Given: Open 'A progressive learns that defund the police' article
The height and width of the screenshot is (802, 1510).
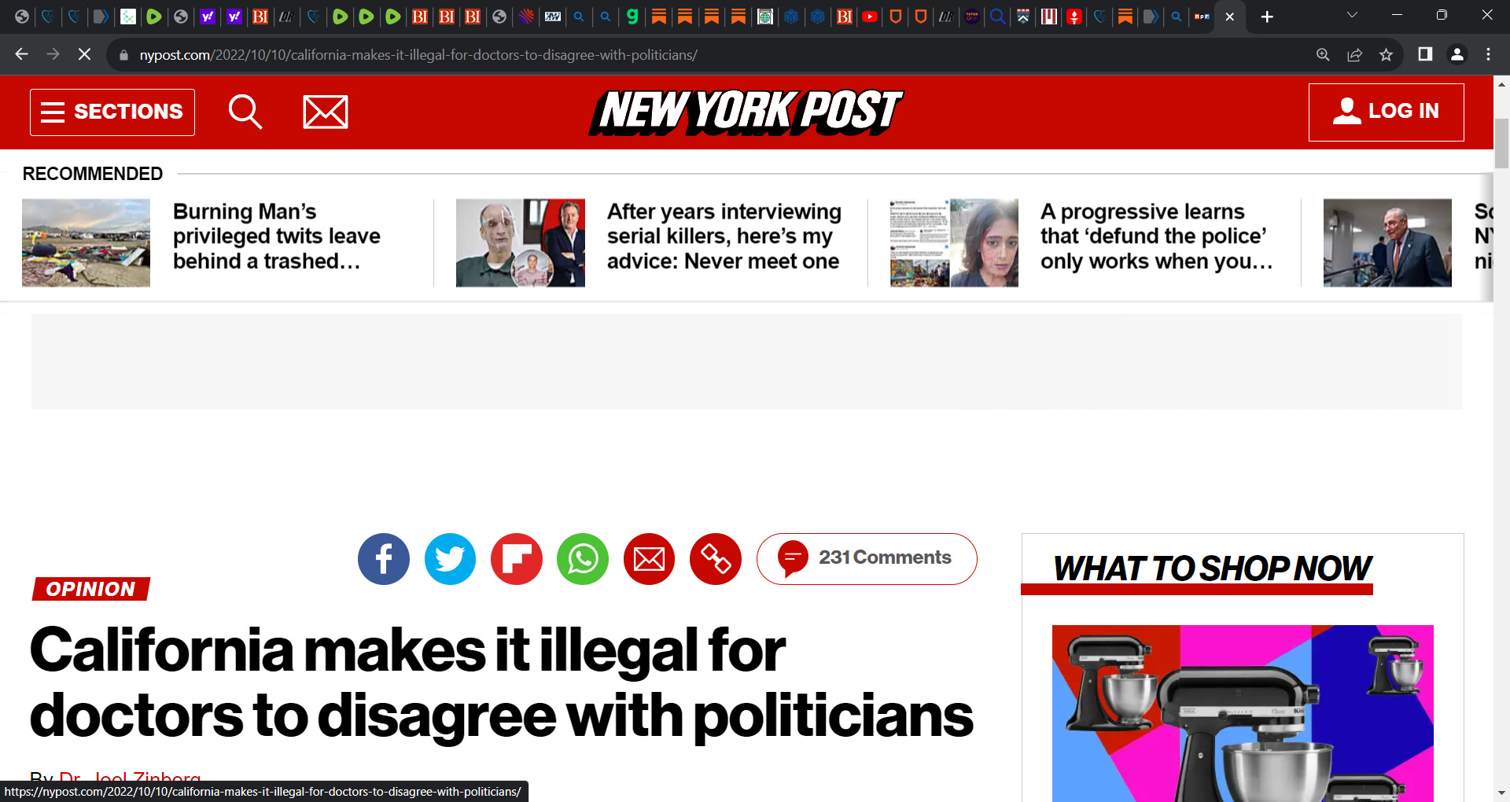Looking at the screenshot, I should [1156, 236].
